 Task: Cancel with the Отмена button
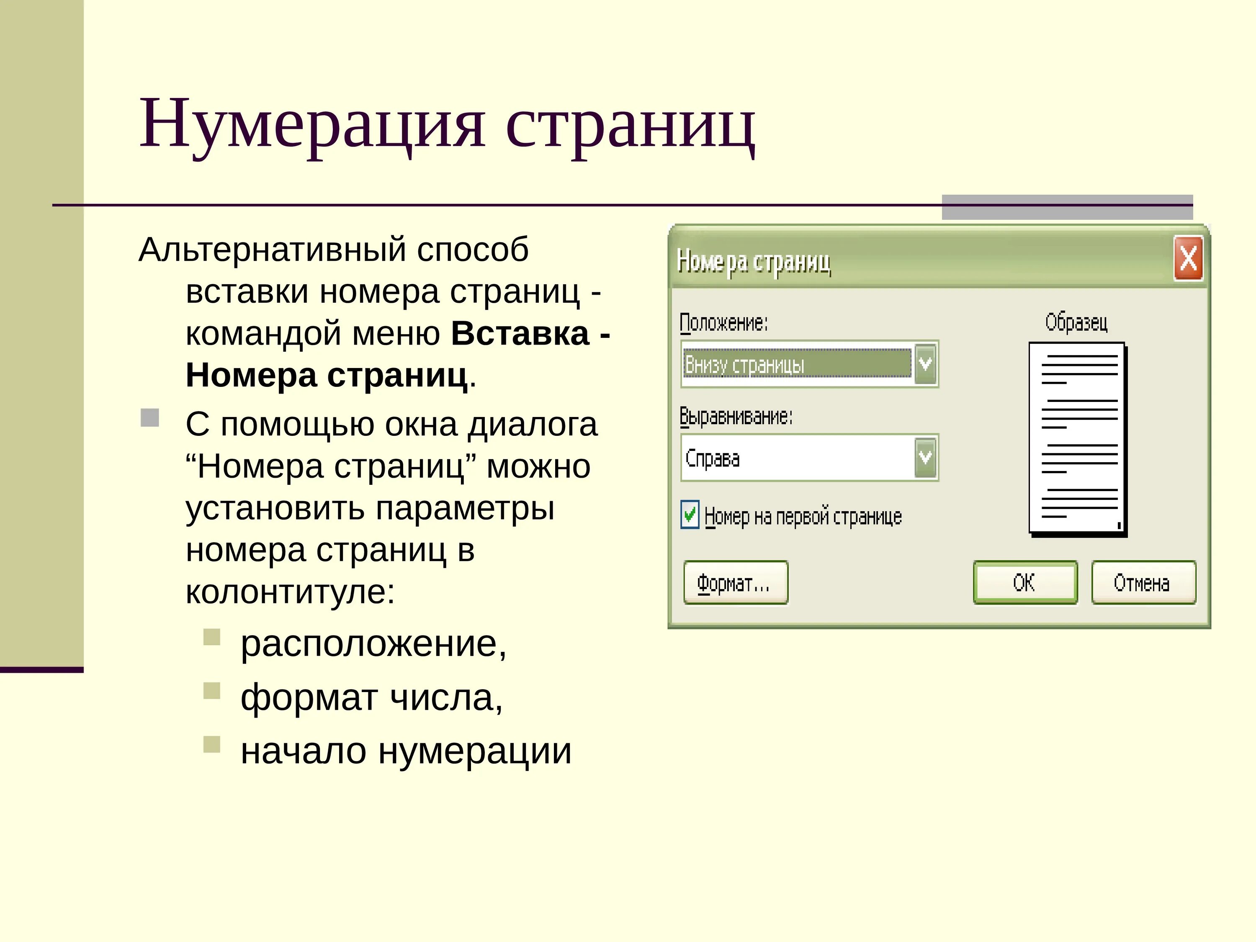tap(1143, 583)
